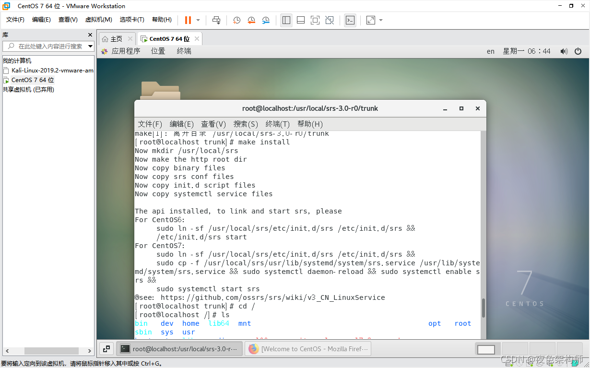The image size is (590, 368).
Task: Minimize the terminal window
Action: point(446,108)
